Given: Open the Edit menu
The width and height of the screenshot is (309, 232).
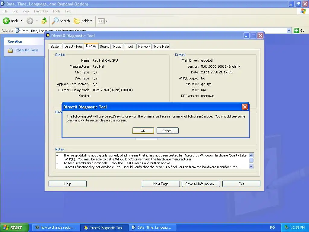Looking at the screenshot, I should (15, 11).
